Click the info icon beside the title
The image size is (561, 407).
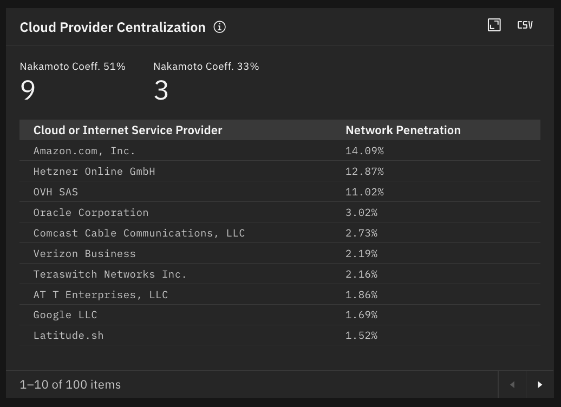219,27
